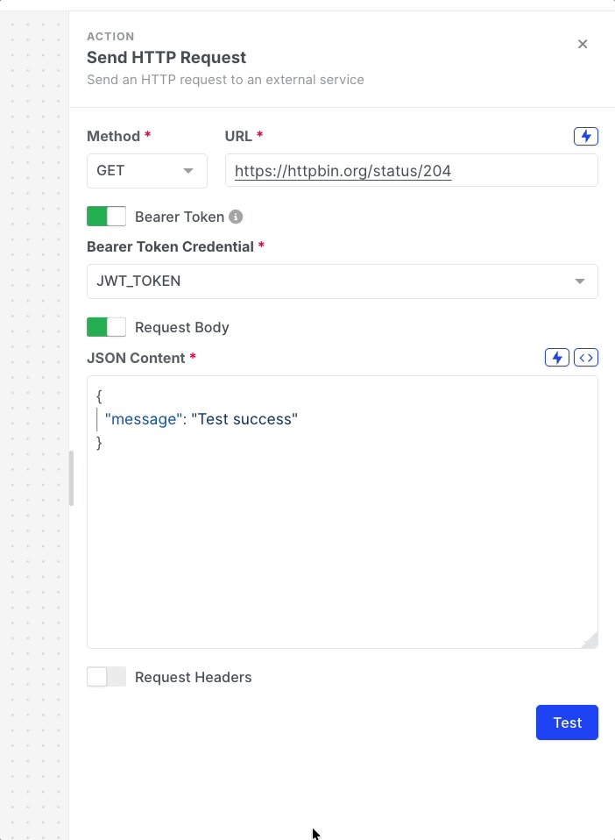Click the blue Test button
The width and height of the screenshot is (615, 840).
567,723
